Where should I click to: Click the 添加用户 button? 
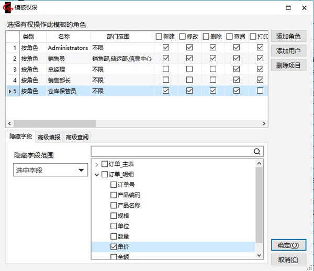[288, 51]
